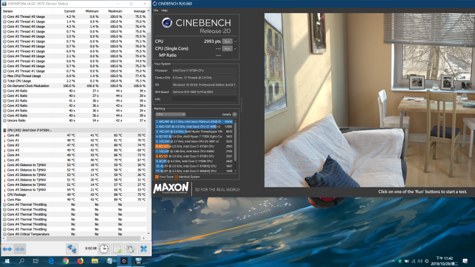Open the Cinebench Help menu
Screen dimensions: 475x267
(164, 11)
